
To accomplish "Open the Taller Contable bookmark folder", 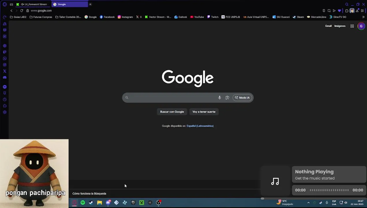I will (68, 17).
